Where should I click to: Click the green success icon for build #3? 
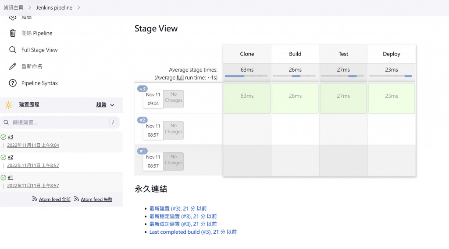coord(4,137)
